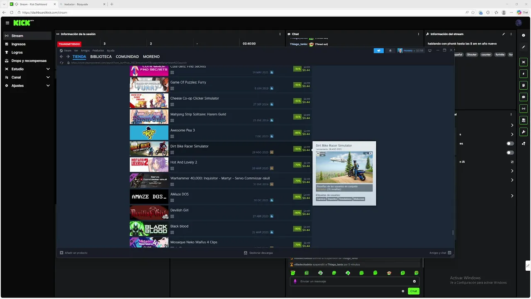531x299 pixels.
Task: Open Gestionar descargas in Steam
Action: coord(258,252)
